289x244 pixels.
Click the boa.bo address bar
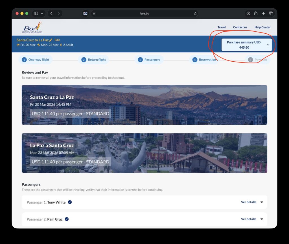click(144, 13)
